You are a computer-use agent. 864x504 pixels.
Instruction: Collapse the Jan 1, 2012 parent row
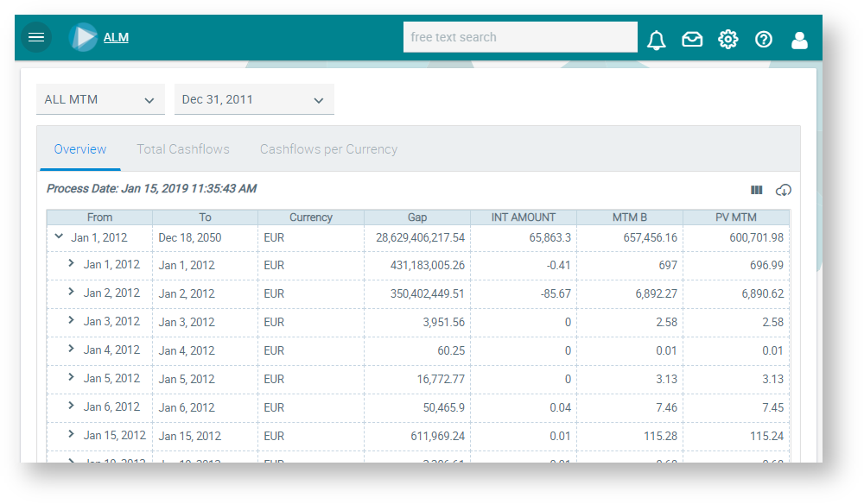click(x=59, y=236)
